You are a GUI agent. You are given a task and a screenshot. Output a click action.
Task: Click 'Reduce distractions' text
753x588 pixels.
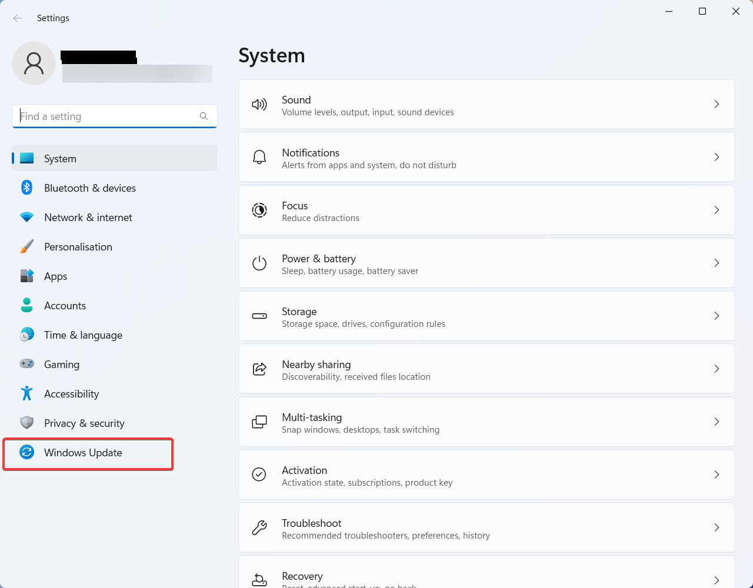pos(321,218)
